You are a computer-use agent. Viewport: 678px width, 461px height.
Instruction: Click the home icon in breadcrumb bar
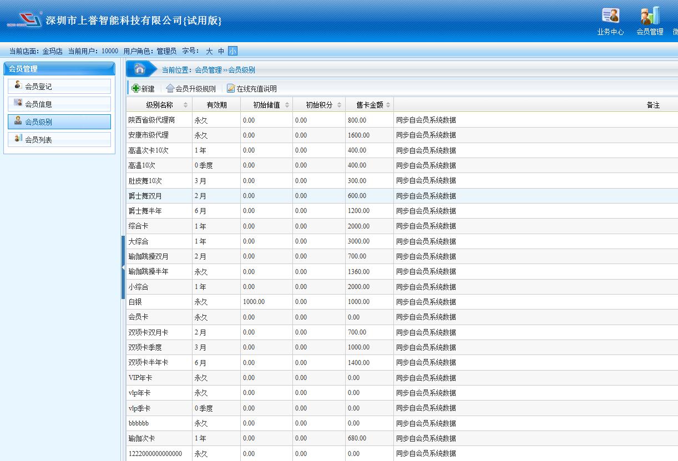(140, 69)
